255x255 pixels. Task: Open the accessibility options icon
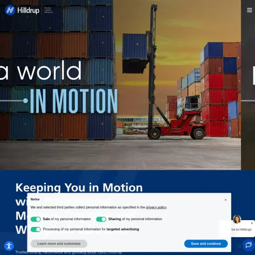[9, 246]
